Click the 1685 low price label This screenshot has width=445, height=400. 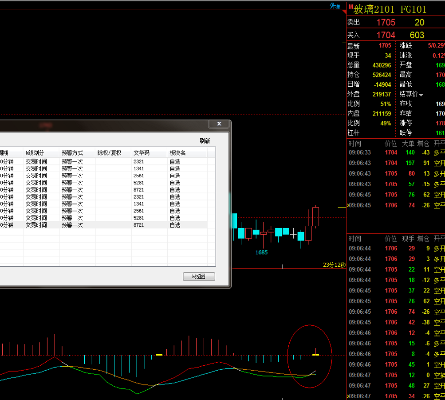(x=261, y=252)
